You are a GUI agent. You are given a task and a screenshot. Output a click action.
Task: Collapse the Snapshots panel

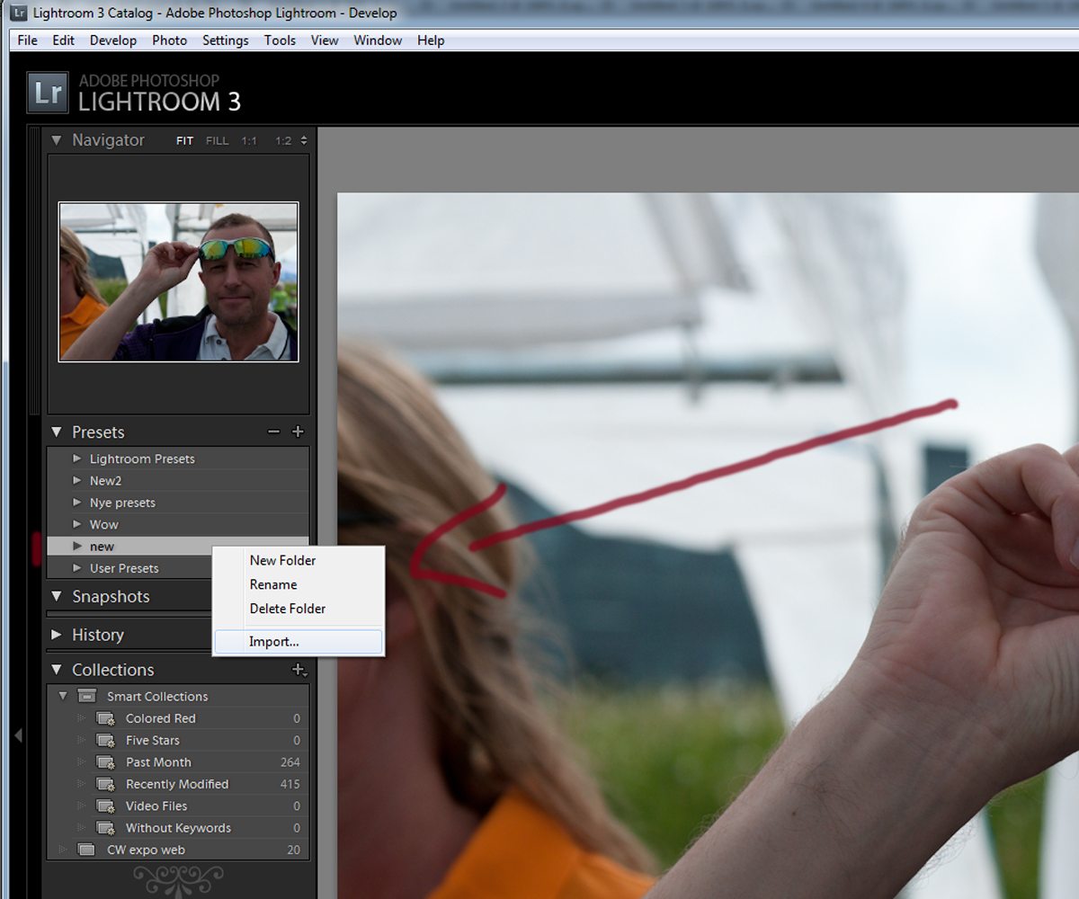(x=57, y=597)
